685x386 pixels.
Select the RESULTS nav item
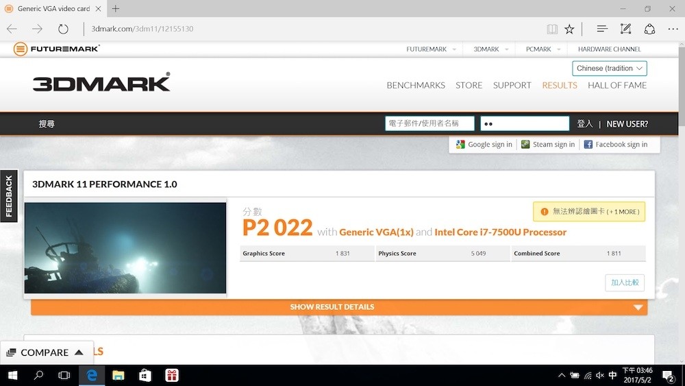point(560,85)
